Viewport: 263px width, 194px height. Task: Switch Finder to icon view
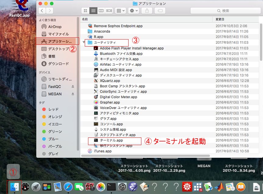[85, 11]
